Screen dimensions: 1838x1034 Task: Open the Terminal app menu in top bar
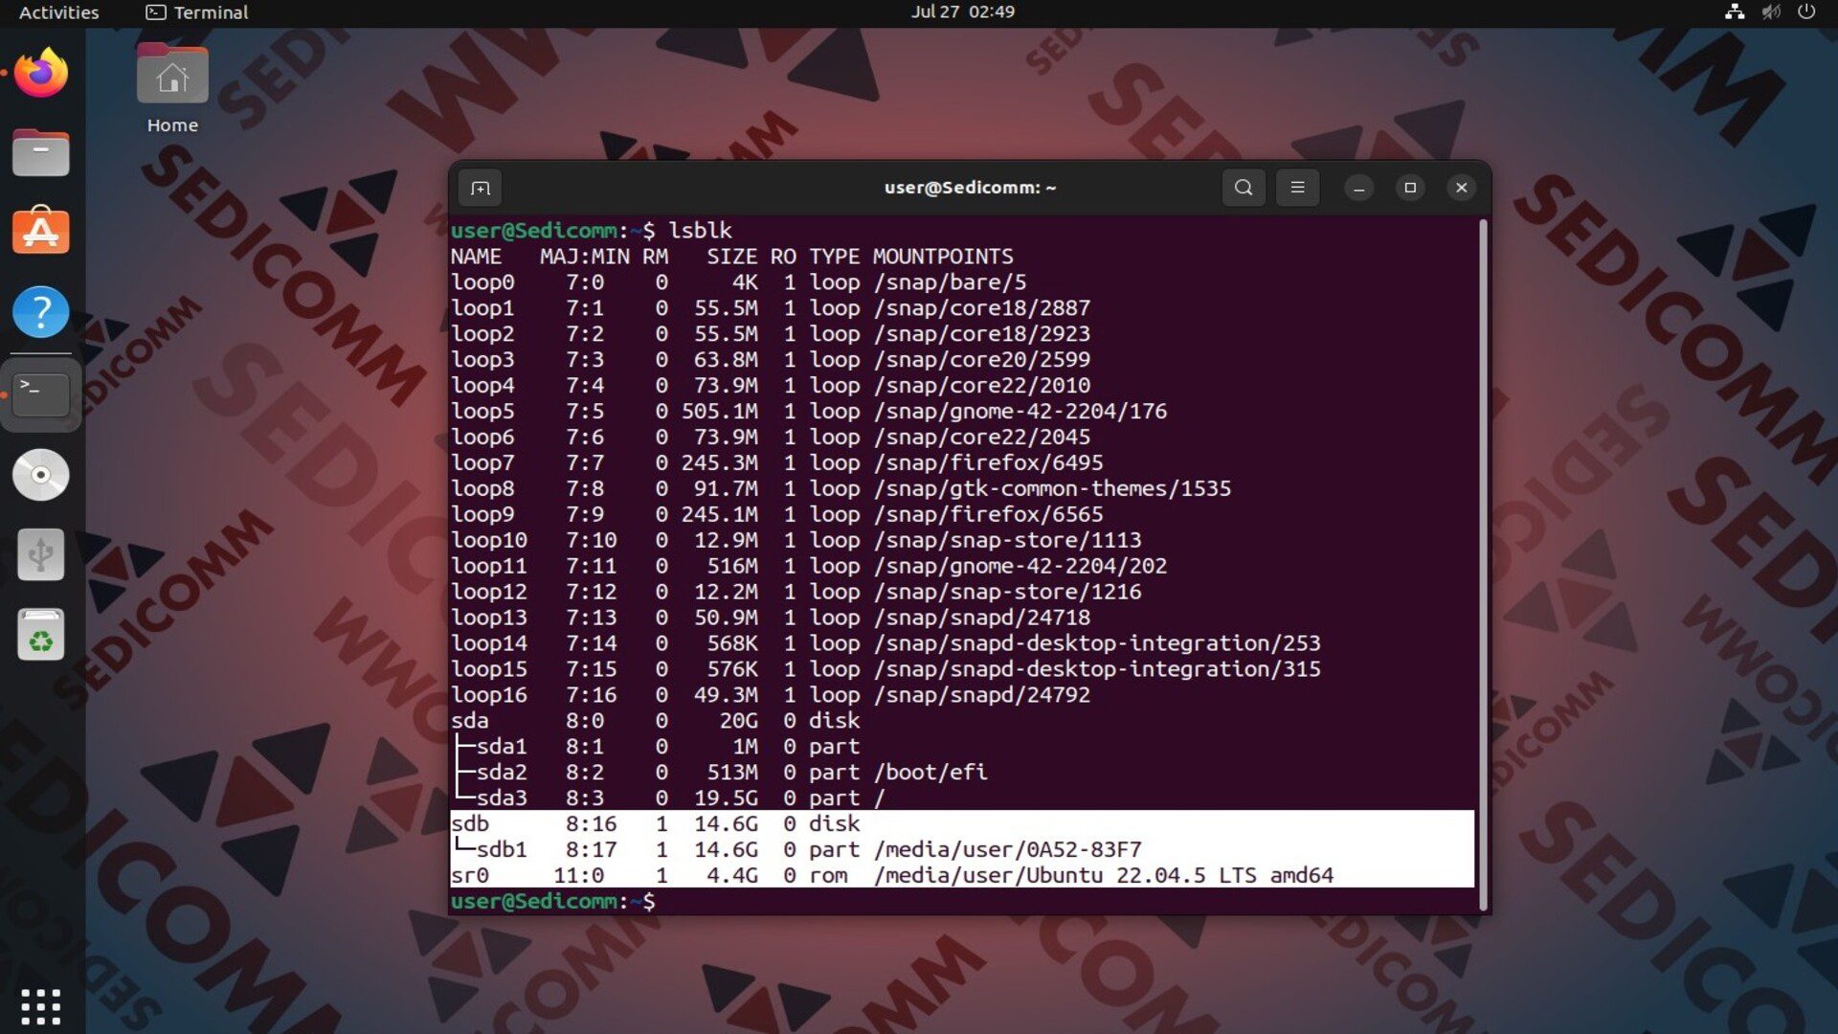197,12
